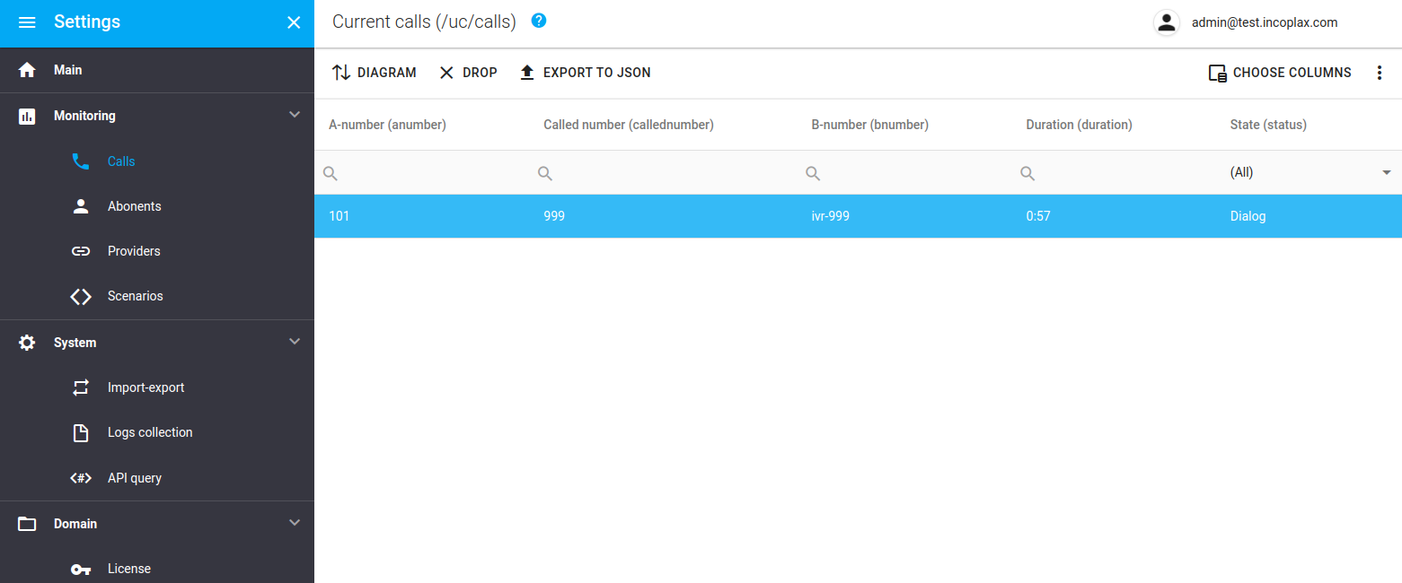Click the Scenarios code brackets icon
The width and height of the screenshot is (1402, 583).
tap(81, 296)
